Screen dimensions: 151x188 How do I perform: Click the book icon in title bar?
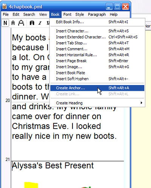pos(5,6)
